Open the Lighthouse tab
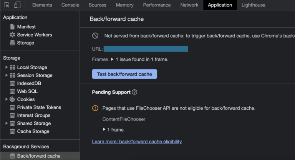This screenshot has width=295, height=160. (254, 5)
